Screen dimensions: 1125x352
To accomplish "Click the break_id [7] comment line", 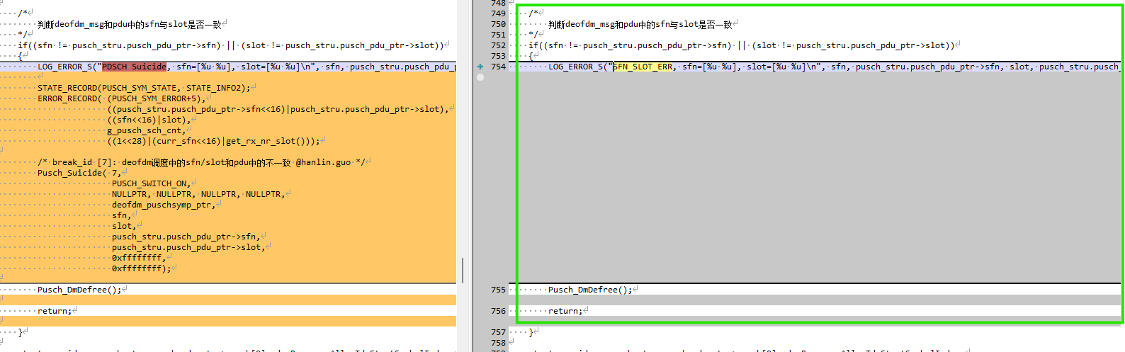I will click(201, 162).
